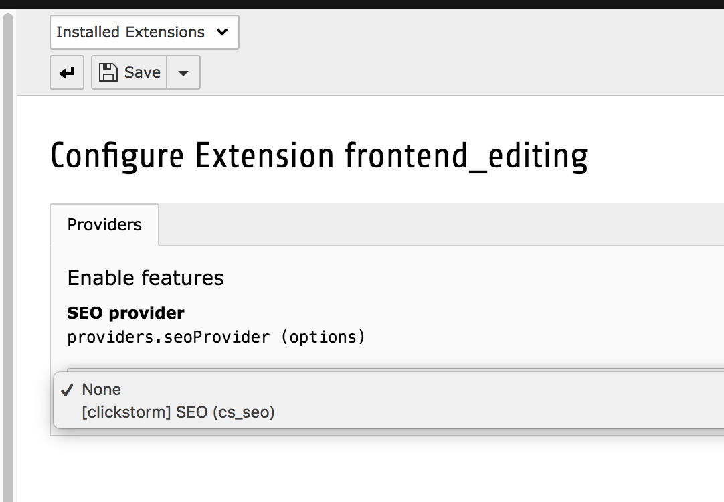Click the Configure Extension frontend_editing heading

click(x=319, y=156)
